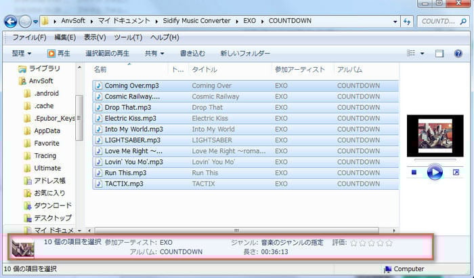Click 音楽のジャンルの指定 genre field
The image size is (474, 278).
pyautogui.click(x=292, y=243)
